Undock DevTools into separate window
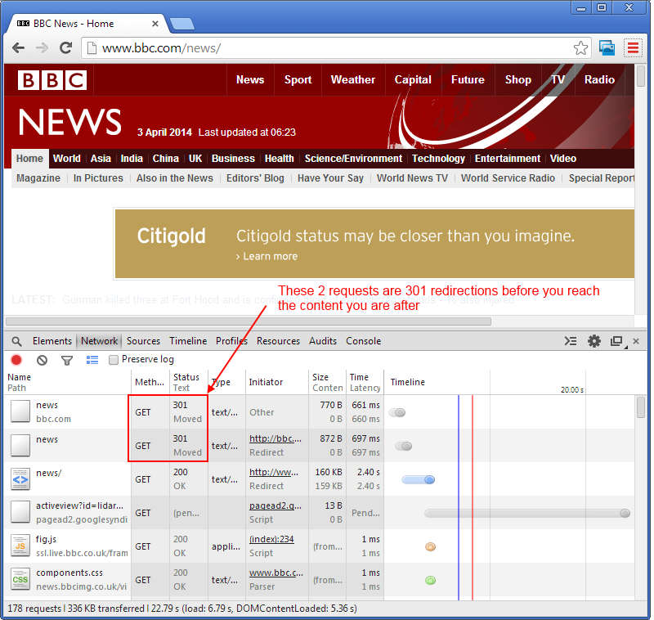Screen dimensions: 654x620 tap(617, 341)
